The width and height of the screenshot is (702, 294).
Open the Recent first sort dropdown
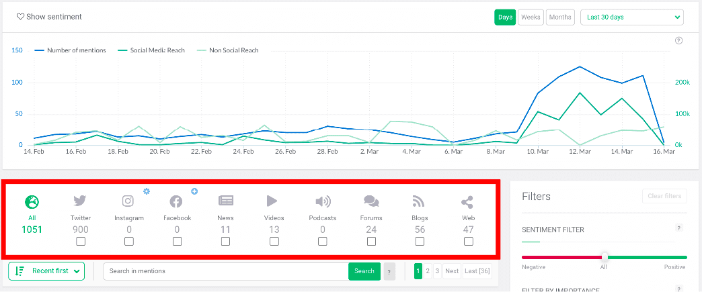pos(46,271)
